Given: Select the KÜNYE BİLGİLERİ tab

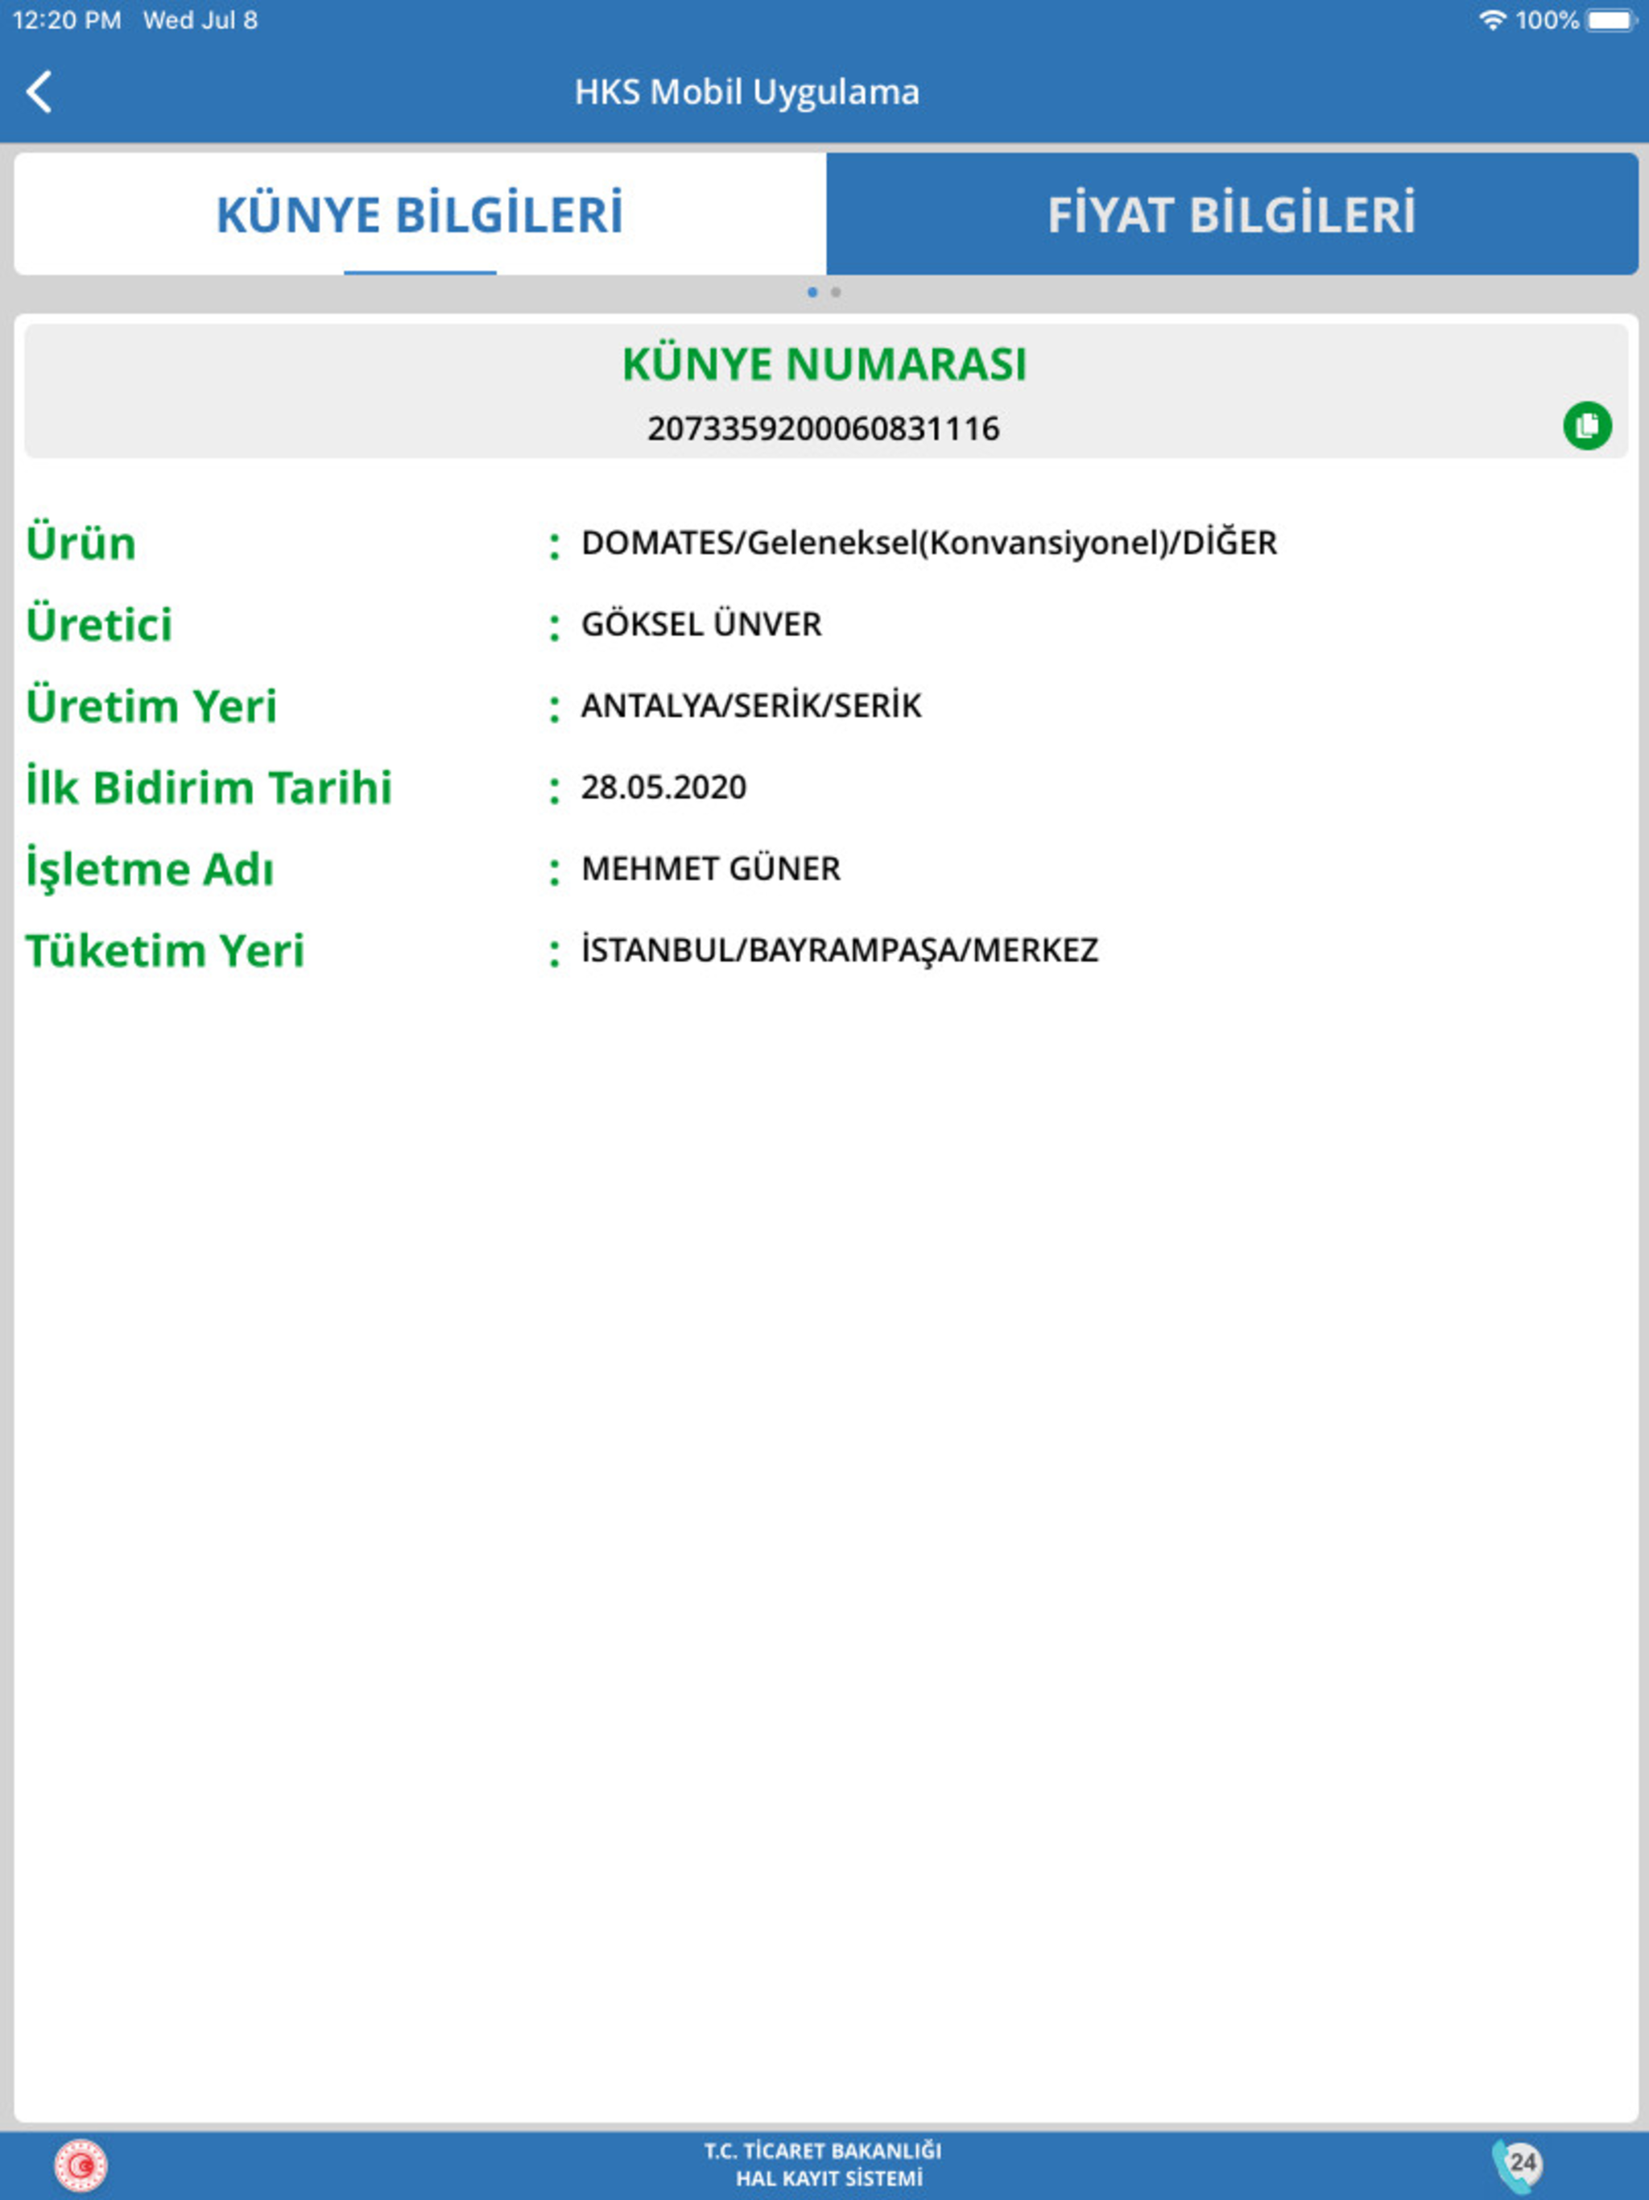Looking at the screenshot, I should coord(419,214).
